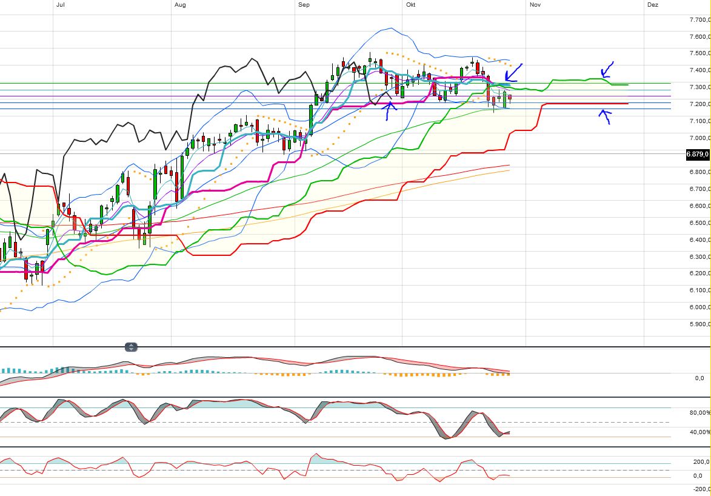Click the down arrow on the splitter handle
711x496 pixels.
[x=132, y=349]
